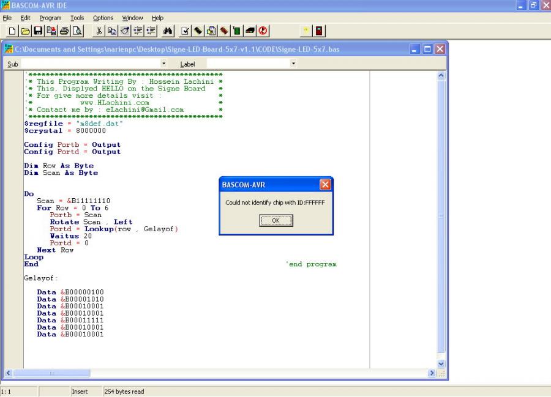The image size is (551, 397).
Task: Click the '1: 1' cursor position indicator
Action: 6,391
